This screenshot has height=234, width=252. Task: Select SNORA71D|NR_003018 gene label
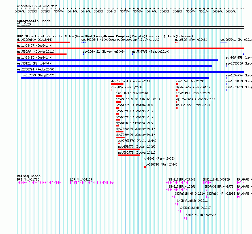click(201, 215)
